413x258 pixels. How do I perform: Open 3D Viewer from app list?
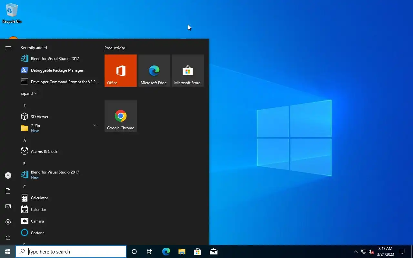click(x=60, y=116)
